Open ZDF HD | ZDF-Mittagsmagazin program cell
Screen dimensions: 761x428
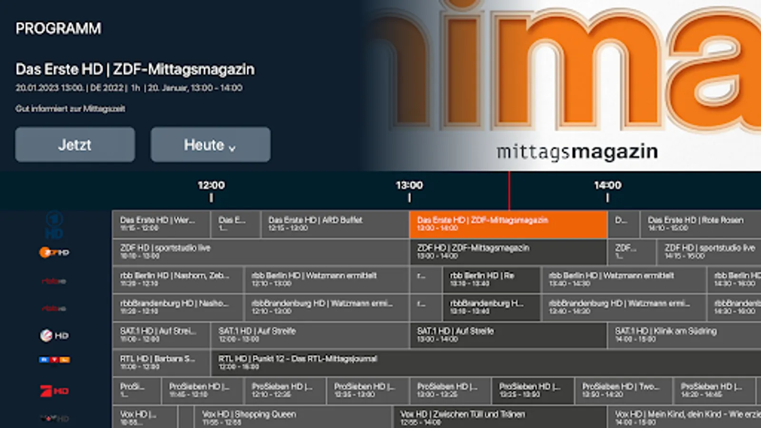(508, 252)
